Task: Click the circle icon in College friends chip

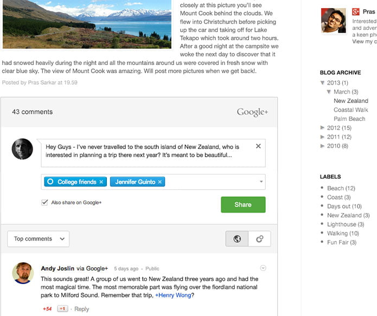Action: [x=50, y=182]
